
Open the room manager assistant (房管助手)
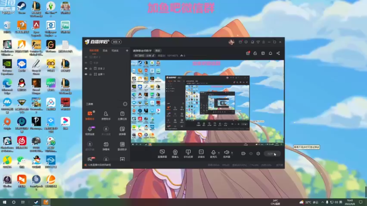(x=106, y=116)
